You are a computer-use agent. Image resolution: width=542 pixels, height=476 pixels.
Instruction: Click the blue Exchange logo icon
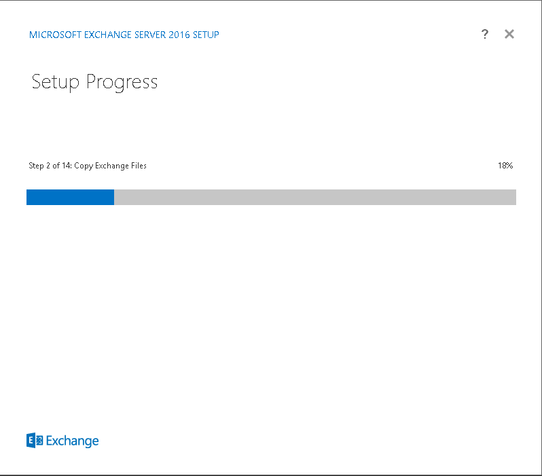35,441
